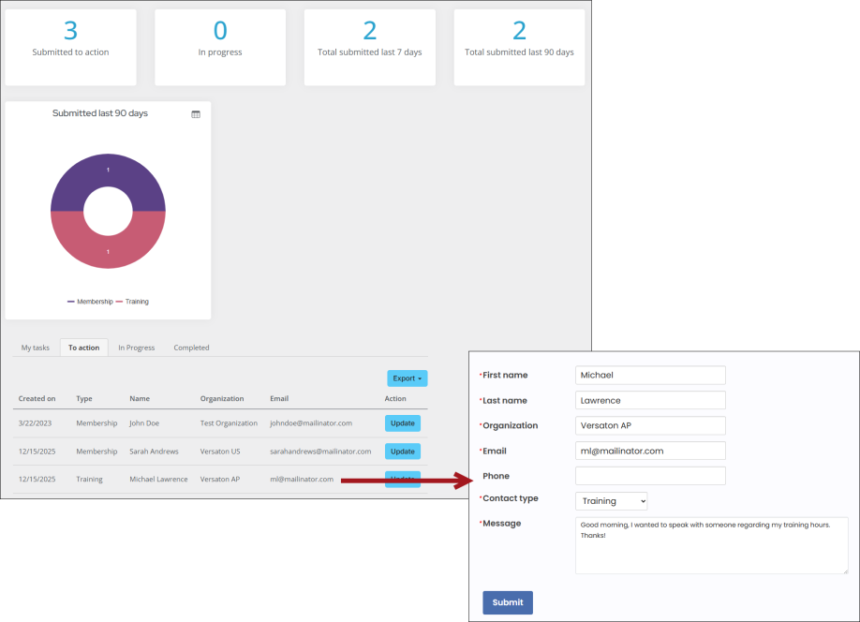The width and height of the screenshot is (860, 622).
Task: Click Update for Sarah Andrews
Action: click(x=402, y=452)
